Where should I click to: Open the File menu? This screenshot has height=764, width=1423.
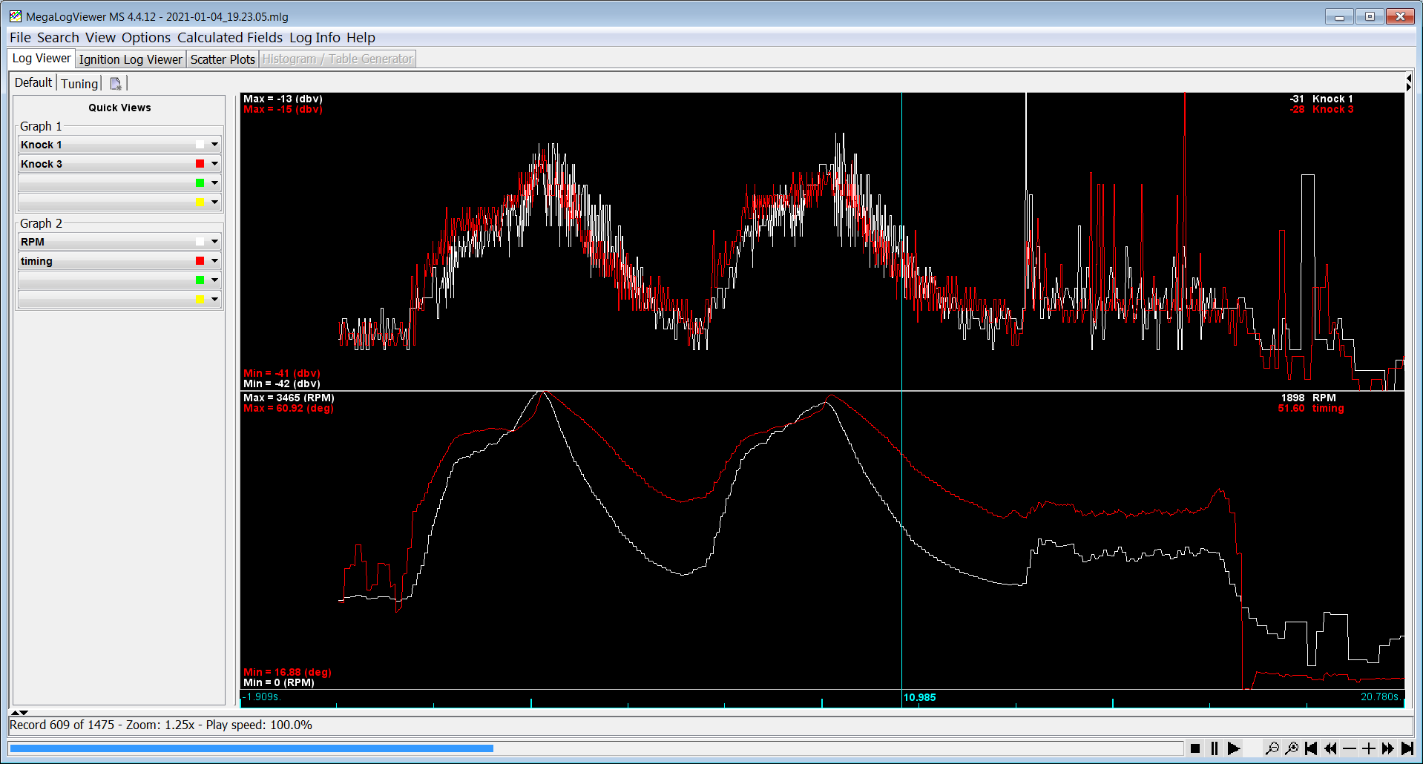tap(20, 38)
